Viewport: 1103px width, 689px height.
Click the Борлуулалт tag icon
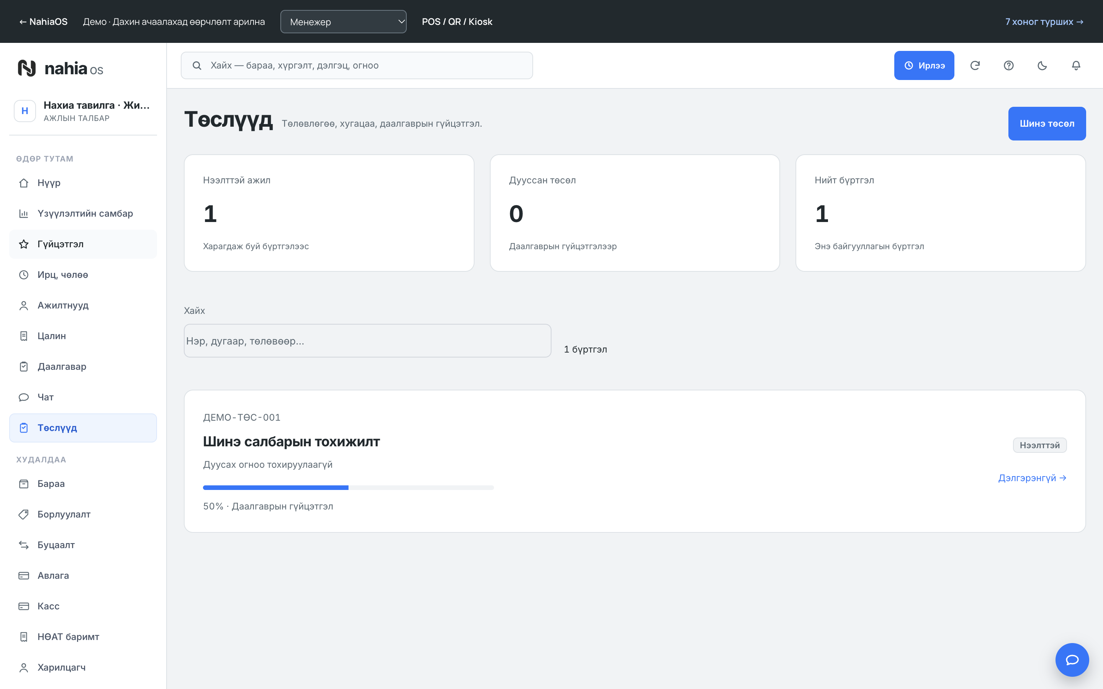click(24, 514)
